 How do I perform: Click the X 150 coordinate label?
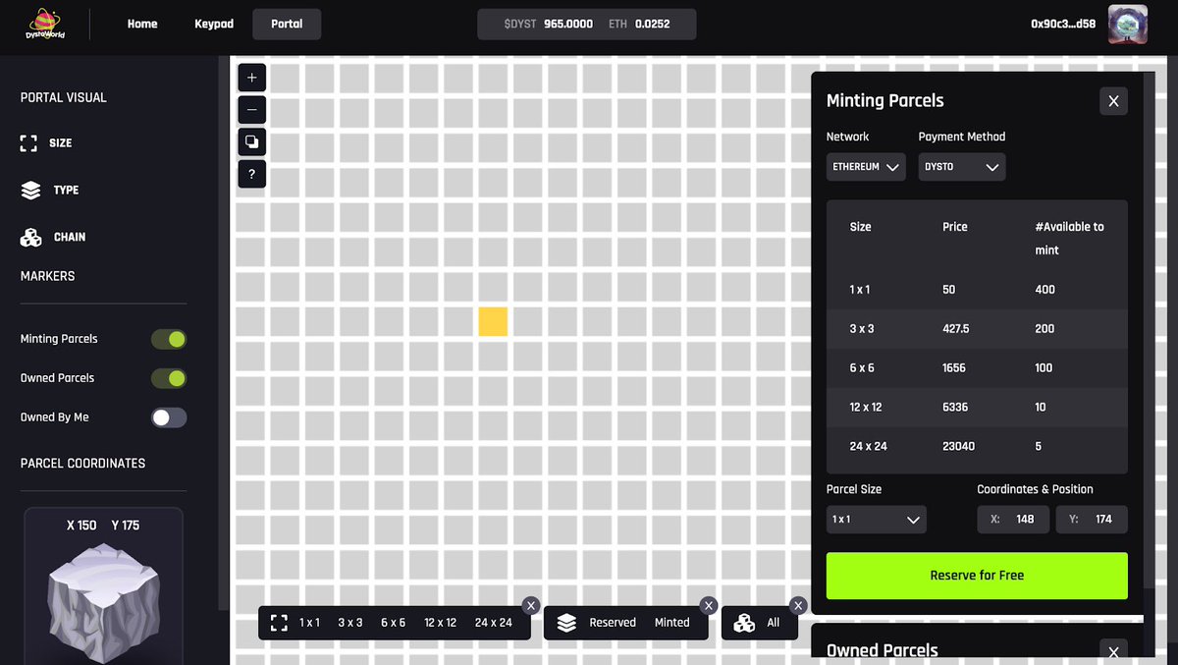(x=81, y=526)
